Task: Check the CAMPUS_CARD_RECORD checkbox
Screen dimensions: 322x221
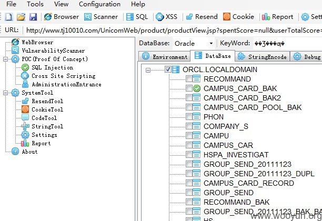Action: click(189, 183)
